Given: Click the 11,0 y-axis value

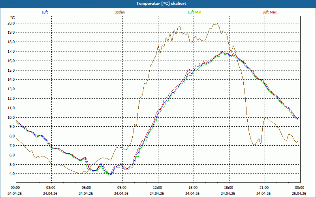Looking at the screenshot, I should point(11,108).
